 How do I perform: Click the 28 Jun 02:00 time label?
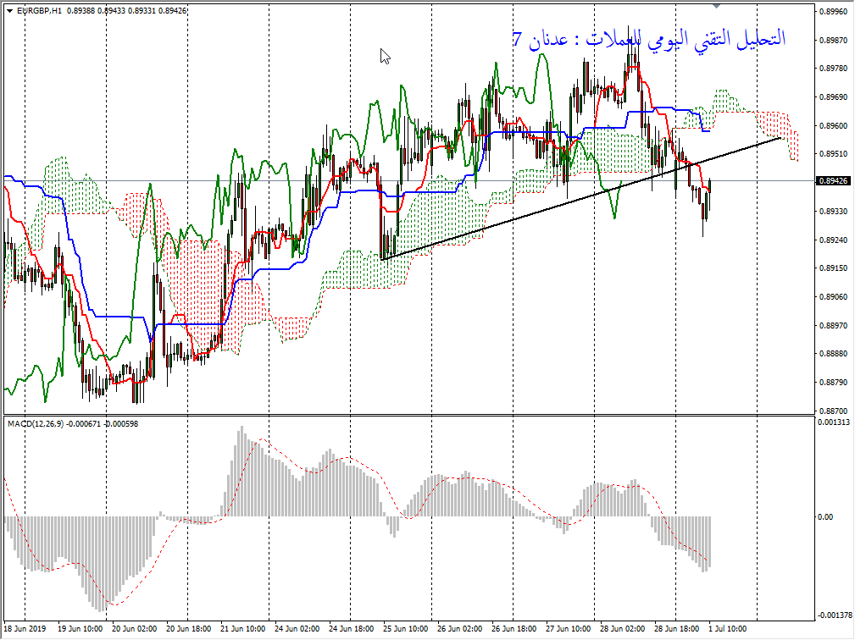tap(622, 628)
